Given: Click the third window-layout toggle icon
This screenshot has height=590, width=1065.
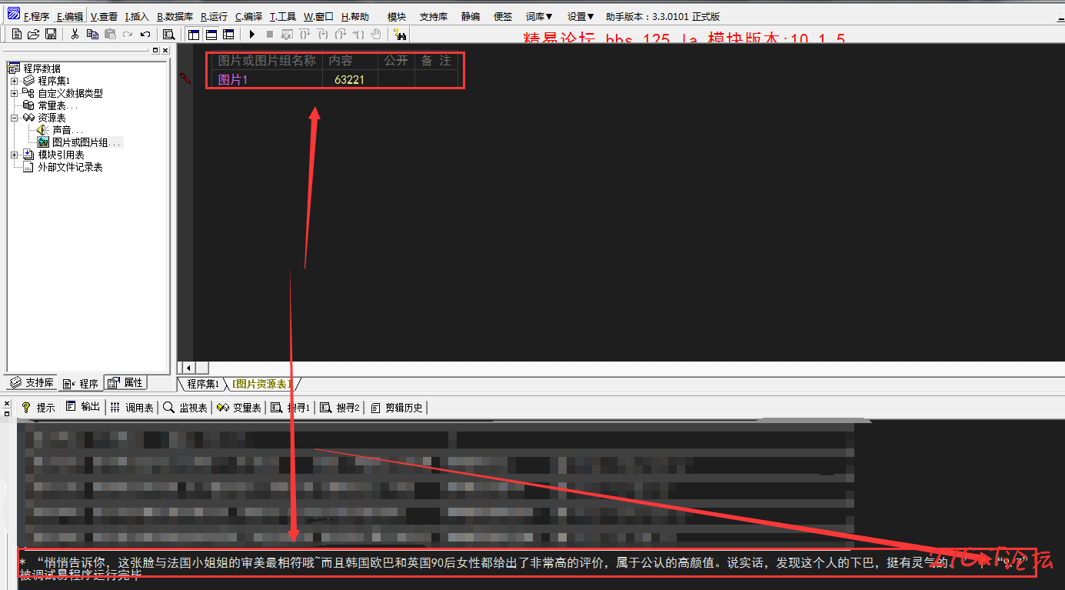Looking at the screenshot, I should [x=228, y=34].
